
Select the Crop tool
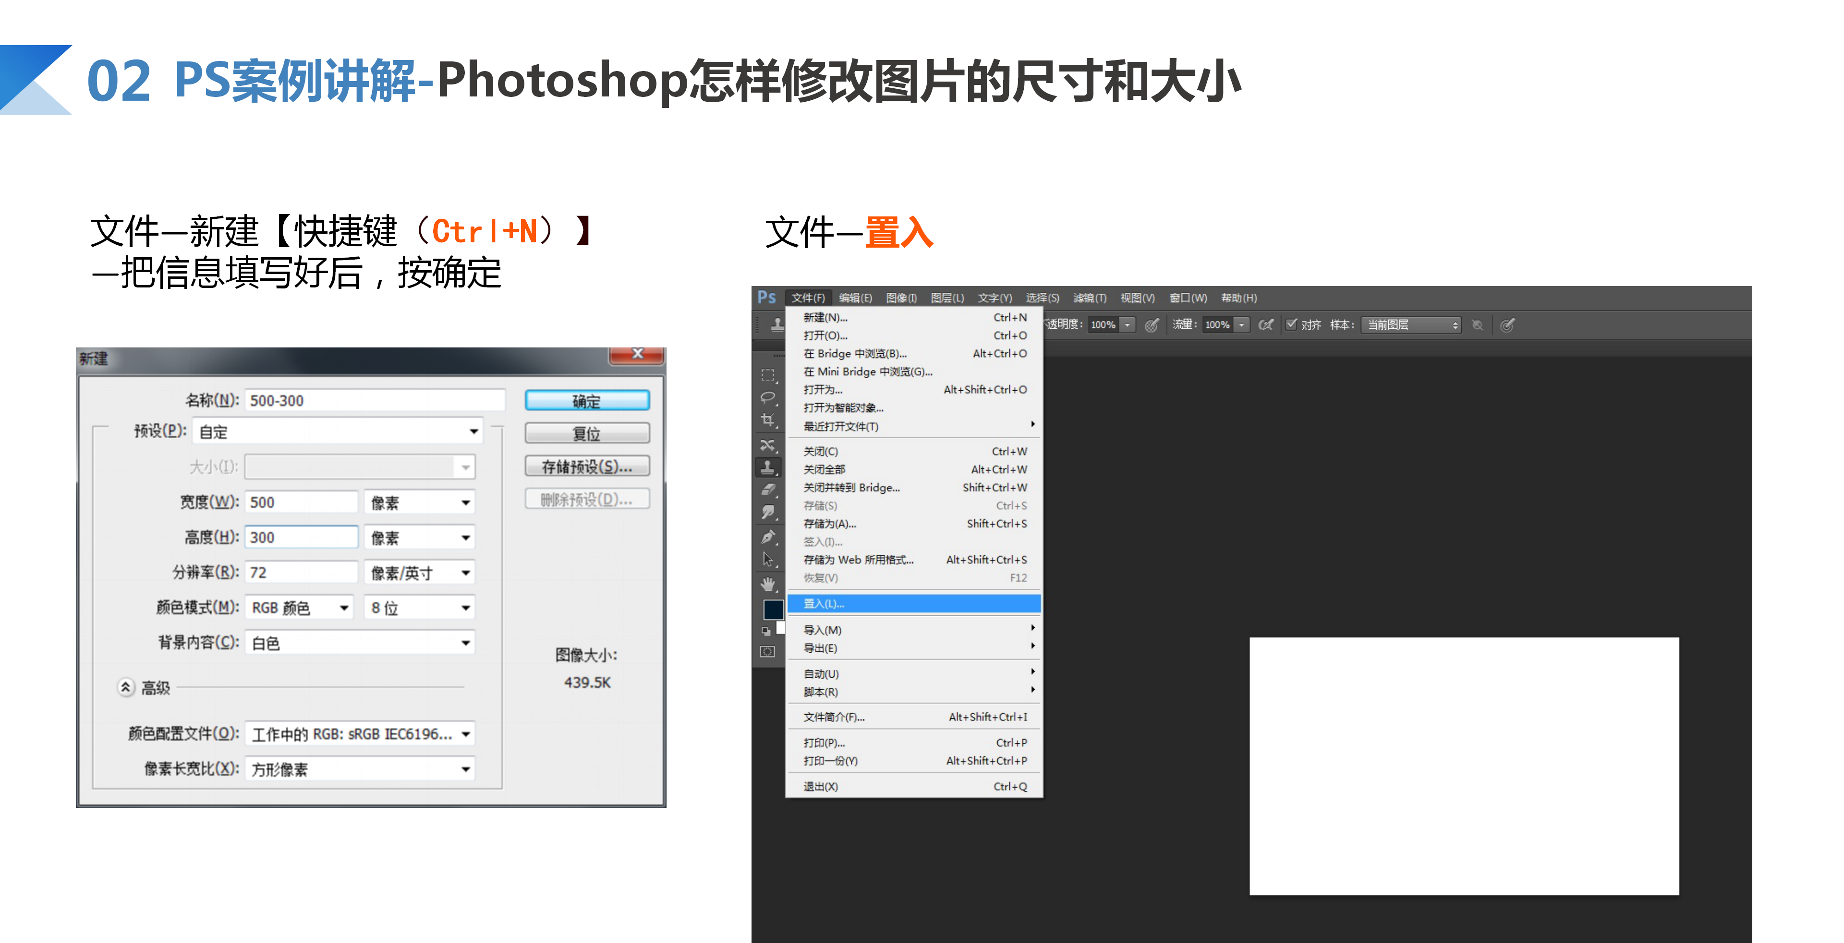coord(768,421)
